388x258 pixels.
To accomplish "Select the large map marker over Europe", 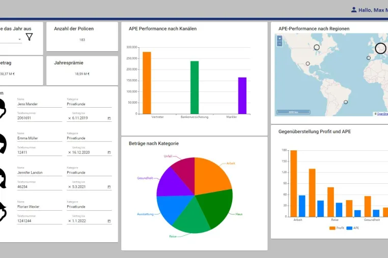I will click(x=380, y=48).
